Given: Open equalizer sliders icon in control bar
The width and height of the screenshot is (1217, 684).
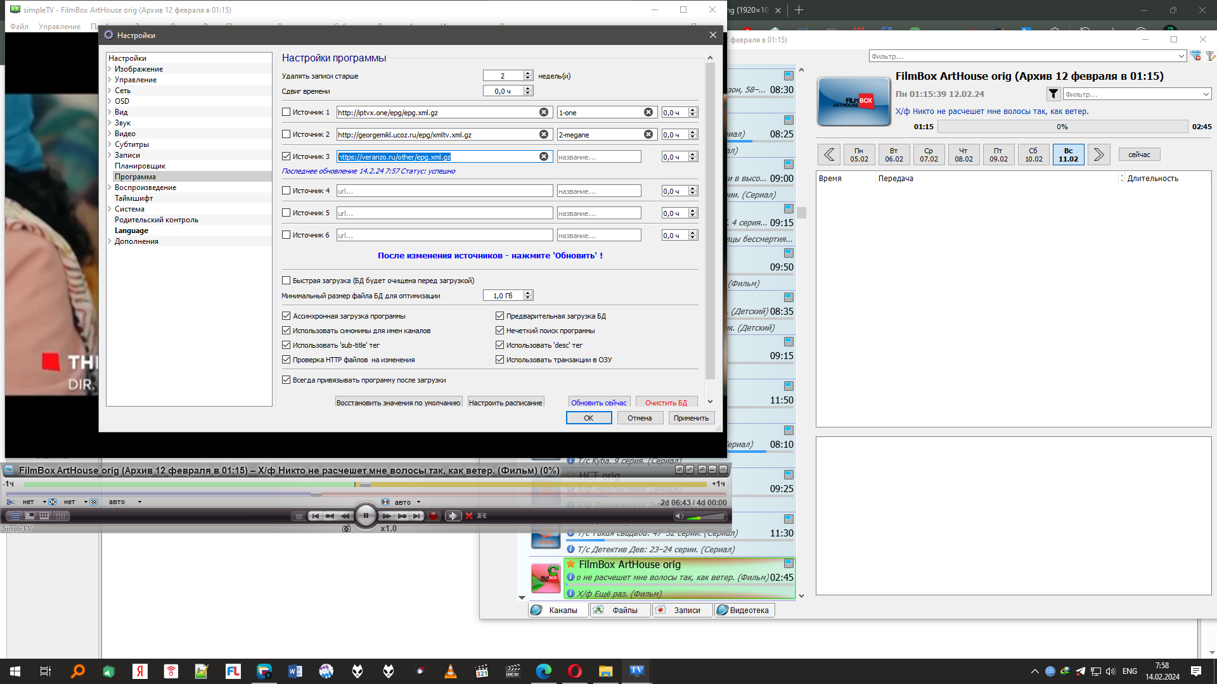Looking at the screenshot, I should 61,516.
